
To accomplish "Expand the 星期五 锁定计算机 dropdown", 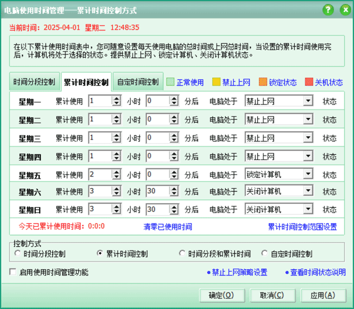I will (308, 174).
